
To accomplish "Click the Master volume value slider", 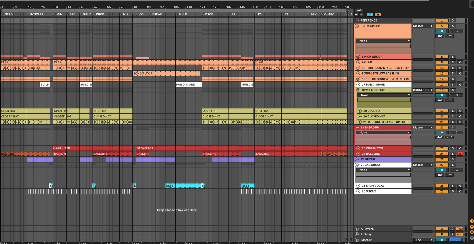I will [x=442, y=240].
